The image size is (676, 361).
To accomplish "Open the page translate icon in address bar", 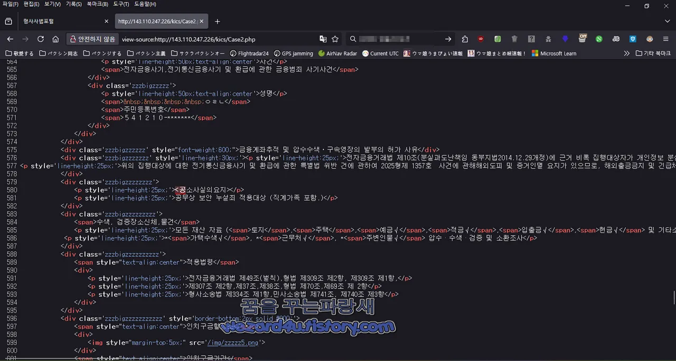I will click(323, 39).
